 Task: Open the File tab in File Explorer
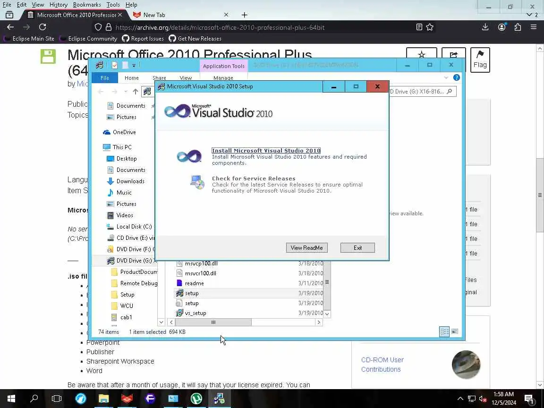[105, 78]
